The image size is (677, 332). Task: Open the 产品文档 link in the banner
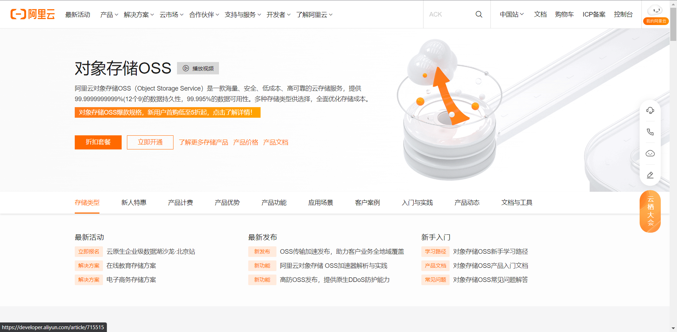[x=276, y=142]
